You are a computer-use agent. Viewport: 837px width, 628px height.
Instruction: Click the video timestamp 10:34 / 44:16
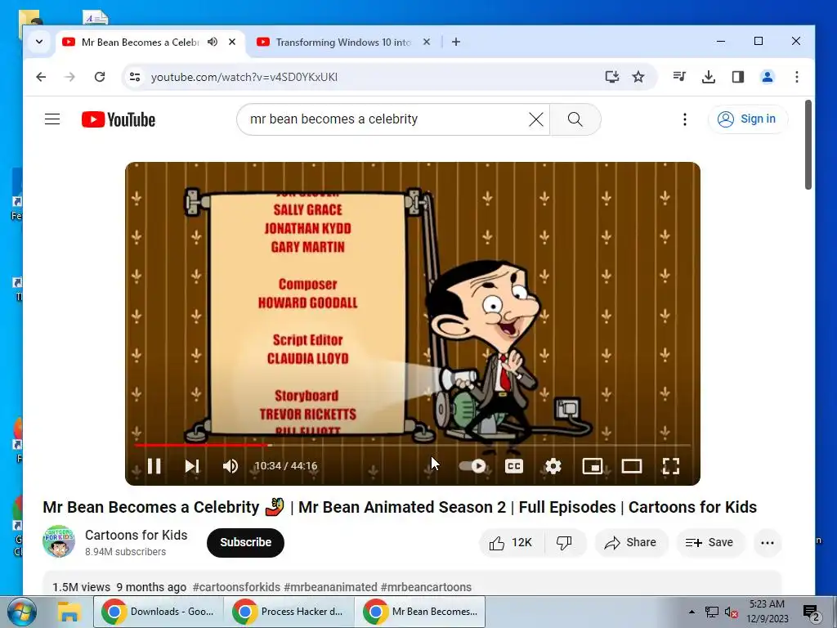point(285,466)
